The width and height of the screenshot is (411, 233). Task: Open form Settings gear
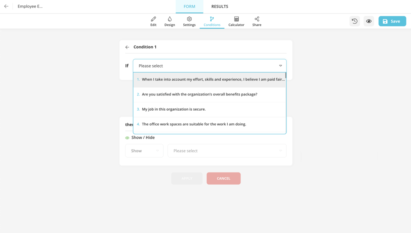(189, 19)
